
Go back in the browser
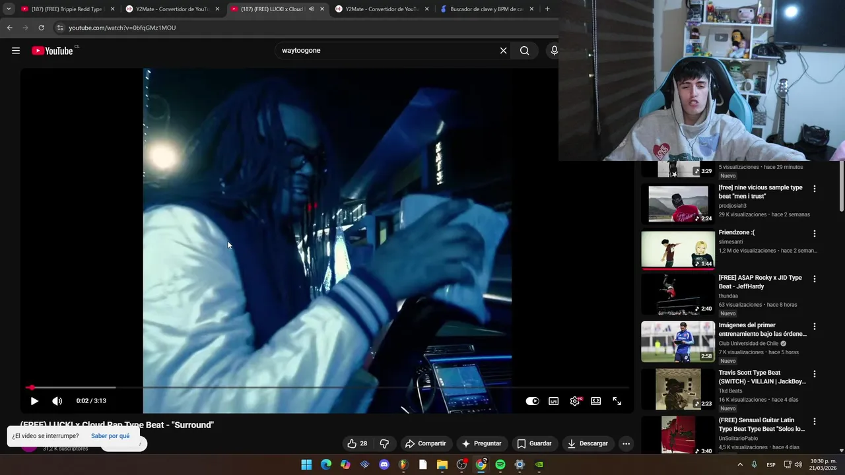[9, 28]
